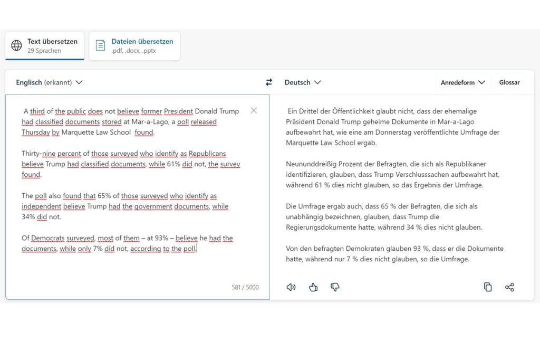Click into the English source text field
The height and width of the screenshot is (360, 540).
[x=138, y=197]
